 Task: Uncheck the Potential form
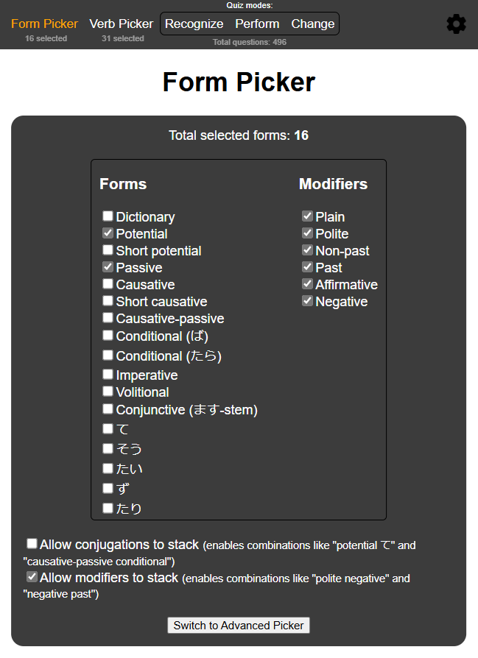click(x=108, y=233)
